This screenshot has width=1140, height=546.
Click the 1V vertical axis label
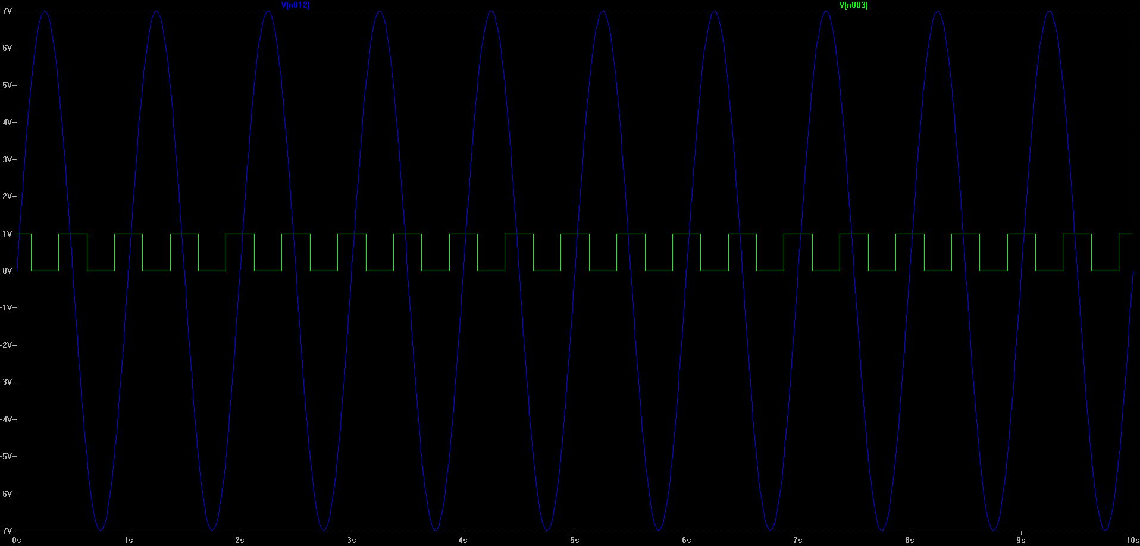point(7,234)
